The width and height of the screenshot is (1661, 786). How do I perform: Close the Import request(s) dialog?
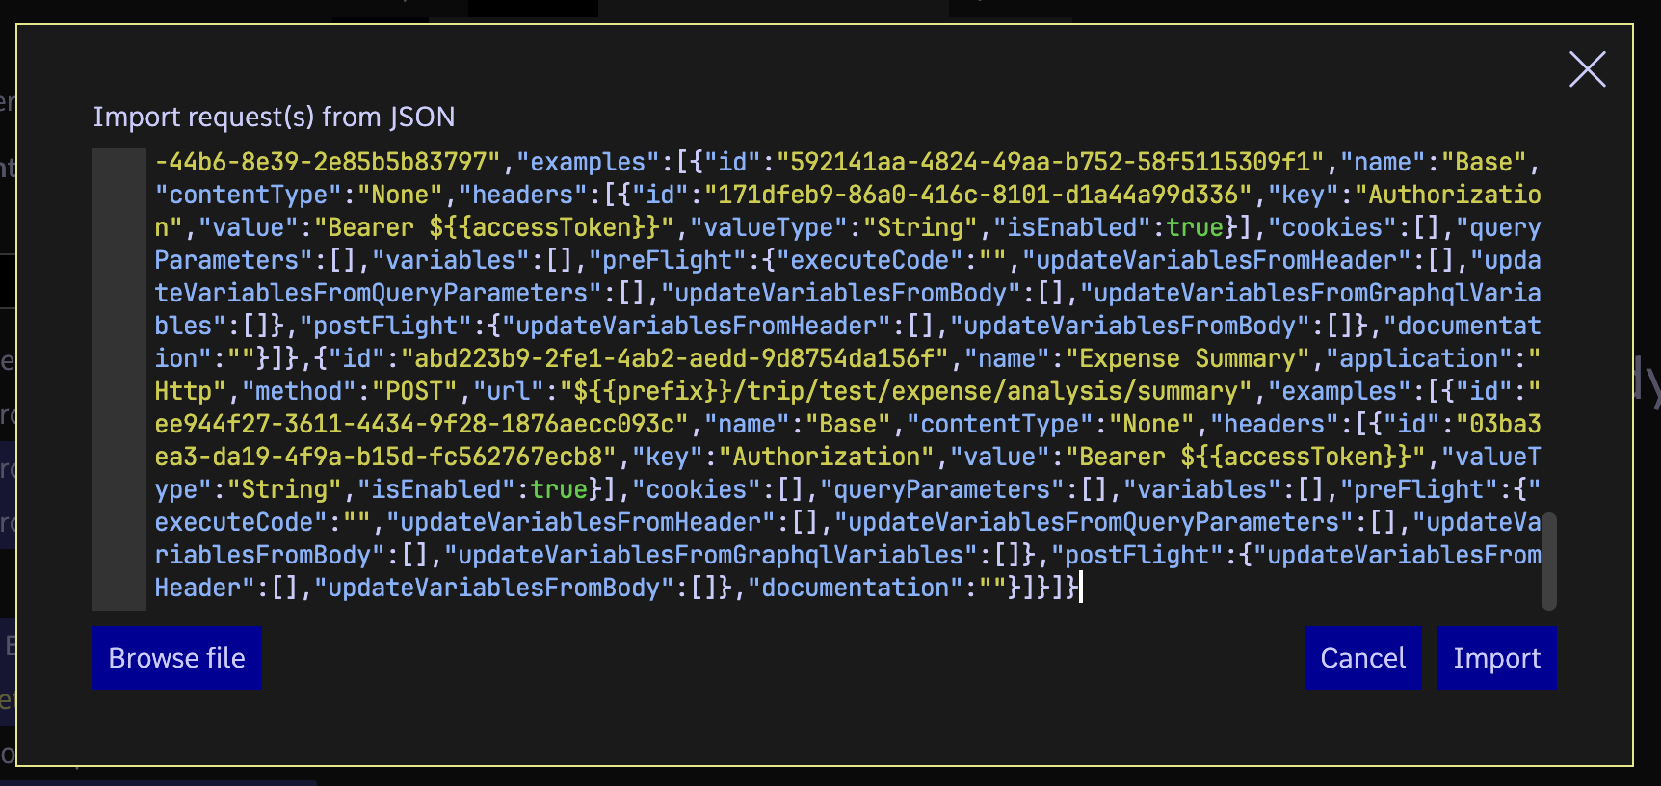point(1587,69)
